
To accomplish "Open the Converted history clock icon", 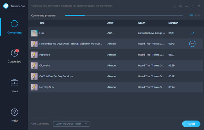I will click(14, 53).
